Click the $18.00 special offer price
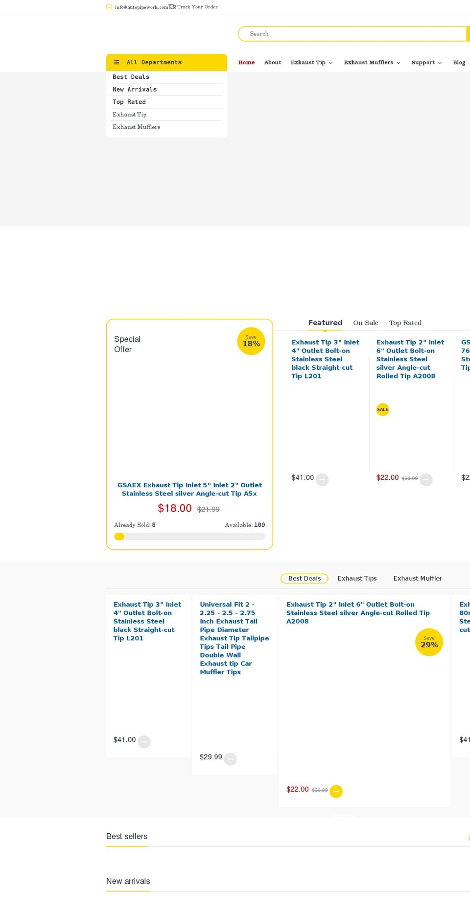Viewport: 470px width, 918px height. (175, 508)
